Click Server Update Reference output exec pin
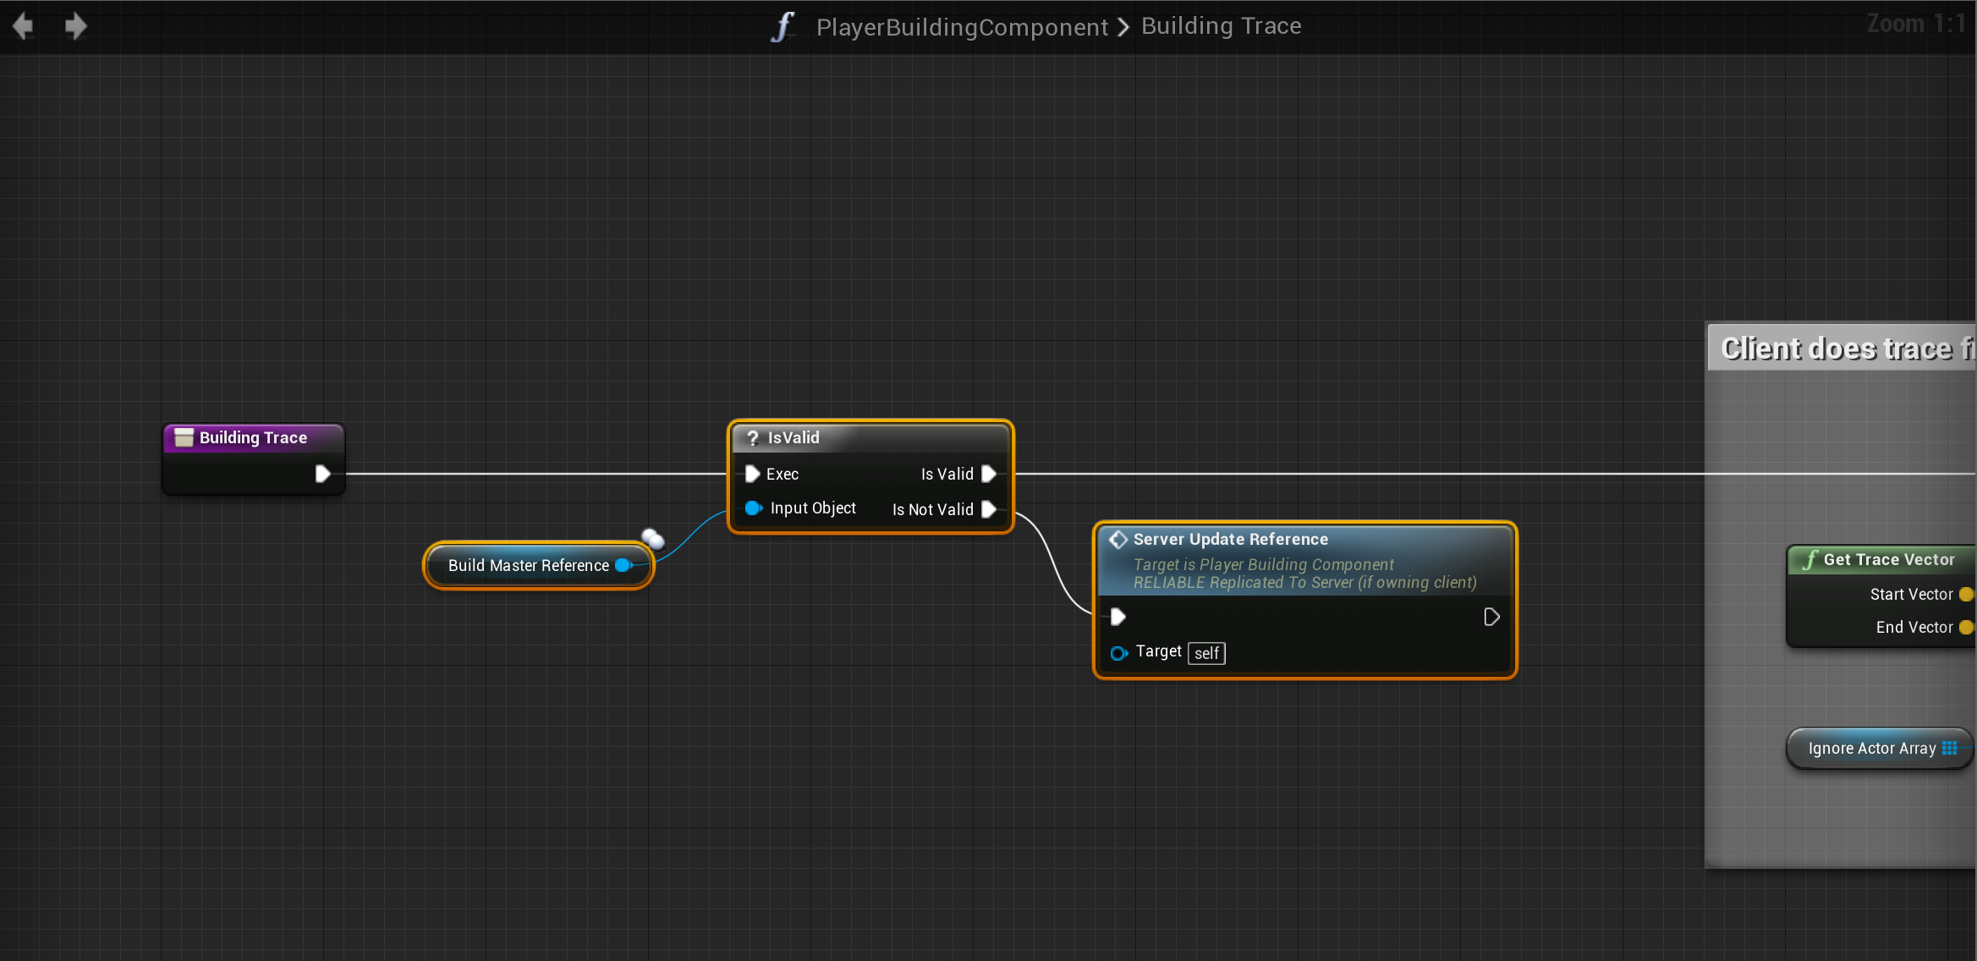Screen dimensions: 1977x961 [1491, 617]
